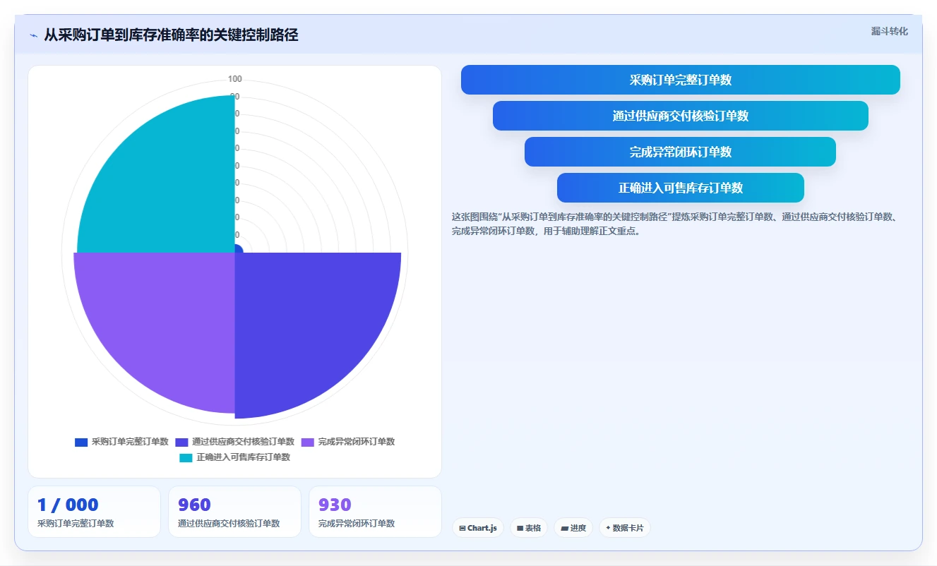The image size is (937, 566).
Task: Select the Chart.js tag chip
Action: coord(478,528)
